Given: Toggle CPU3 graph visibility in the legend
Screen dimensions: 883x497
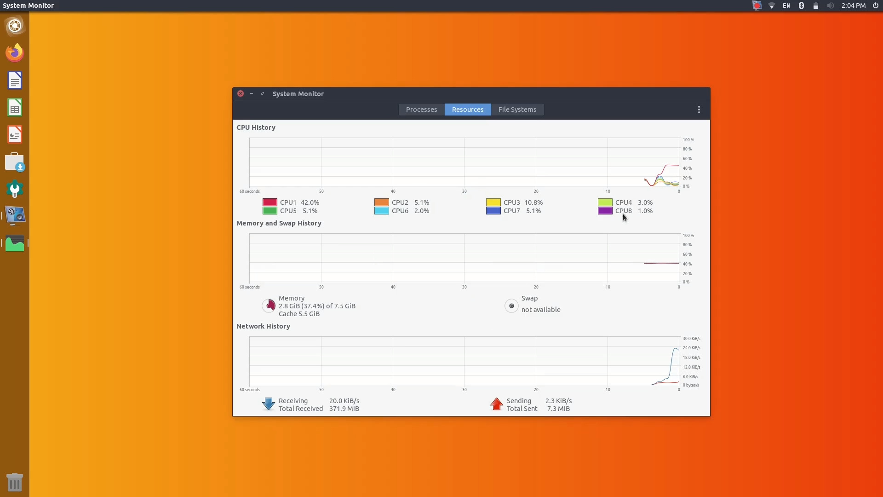Looking at the screenshot, I should (493, 202).
